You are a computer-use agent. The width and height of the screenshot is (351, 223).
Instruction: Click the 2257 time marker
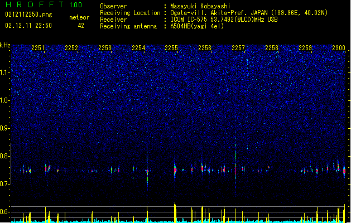(238, 48)
